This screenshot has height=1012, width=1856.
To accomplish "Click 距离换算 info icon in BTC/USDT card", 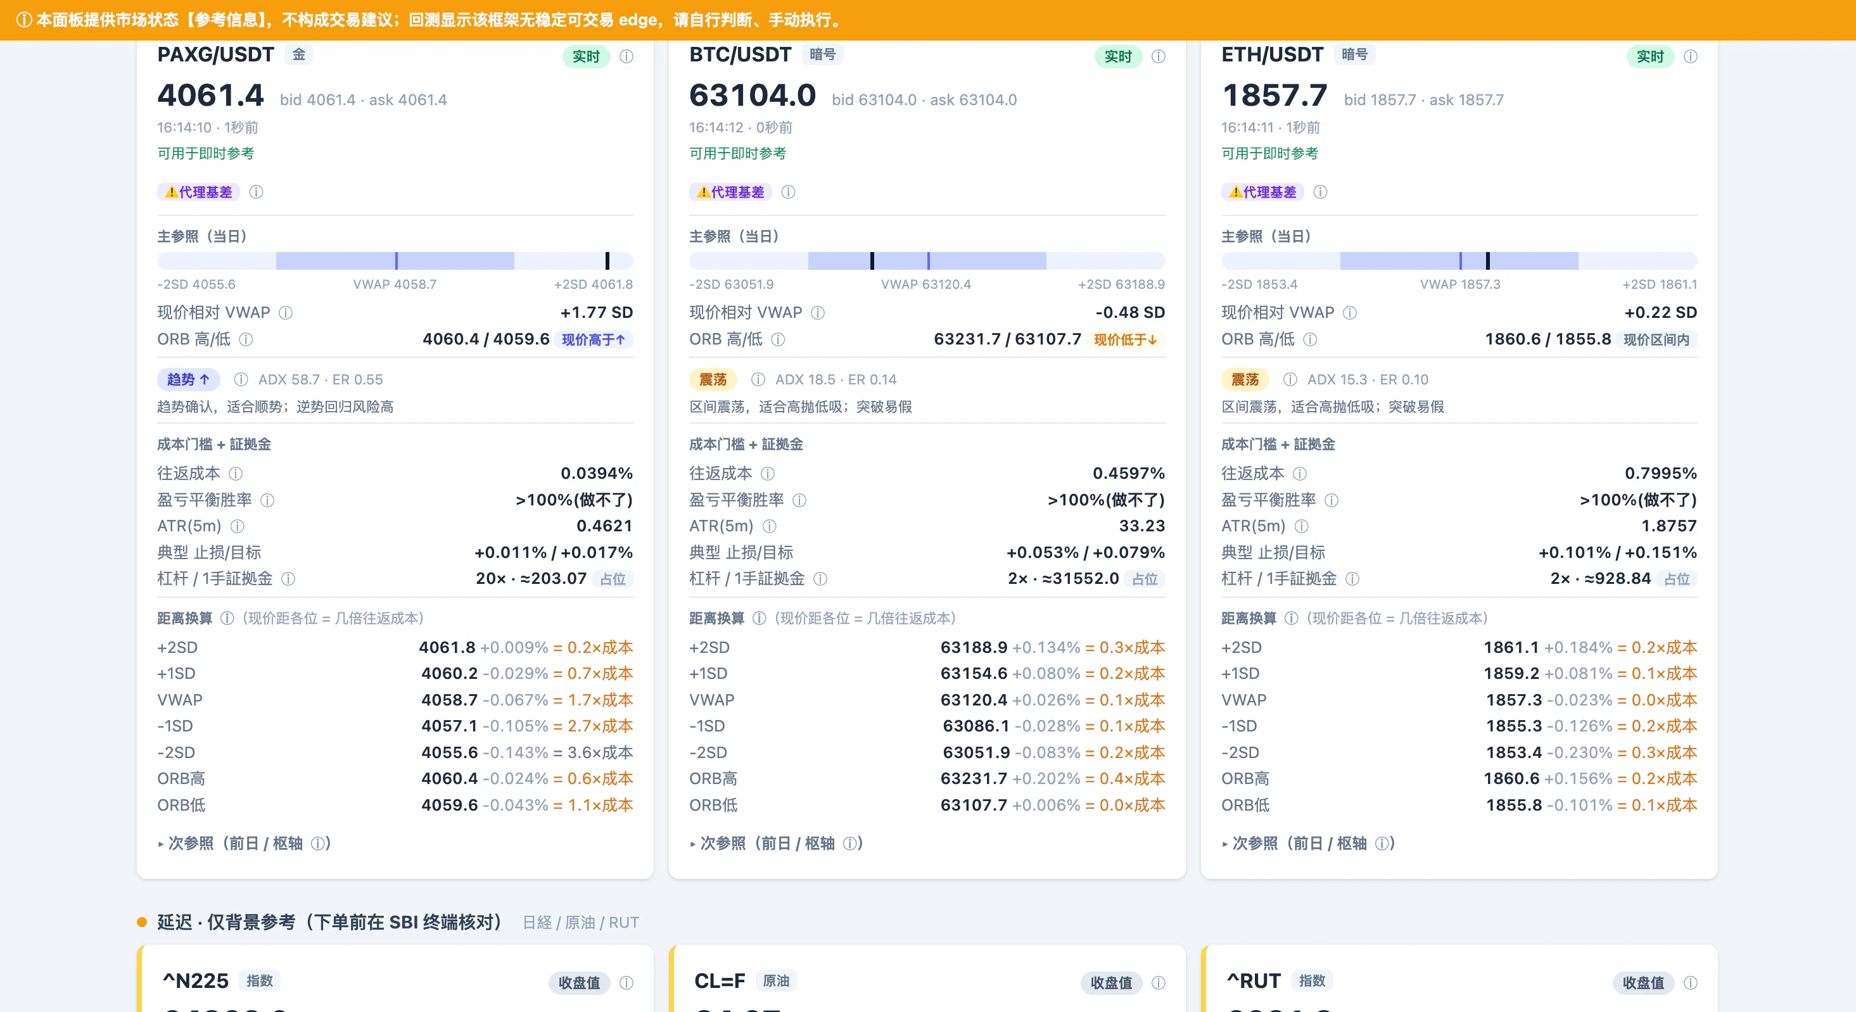I will click(759, 618).
